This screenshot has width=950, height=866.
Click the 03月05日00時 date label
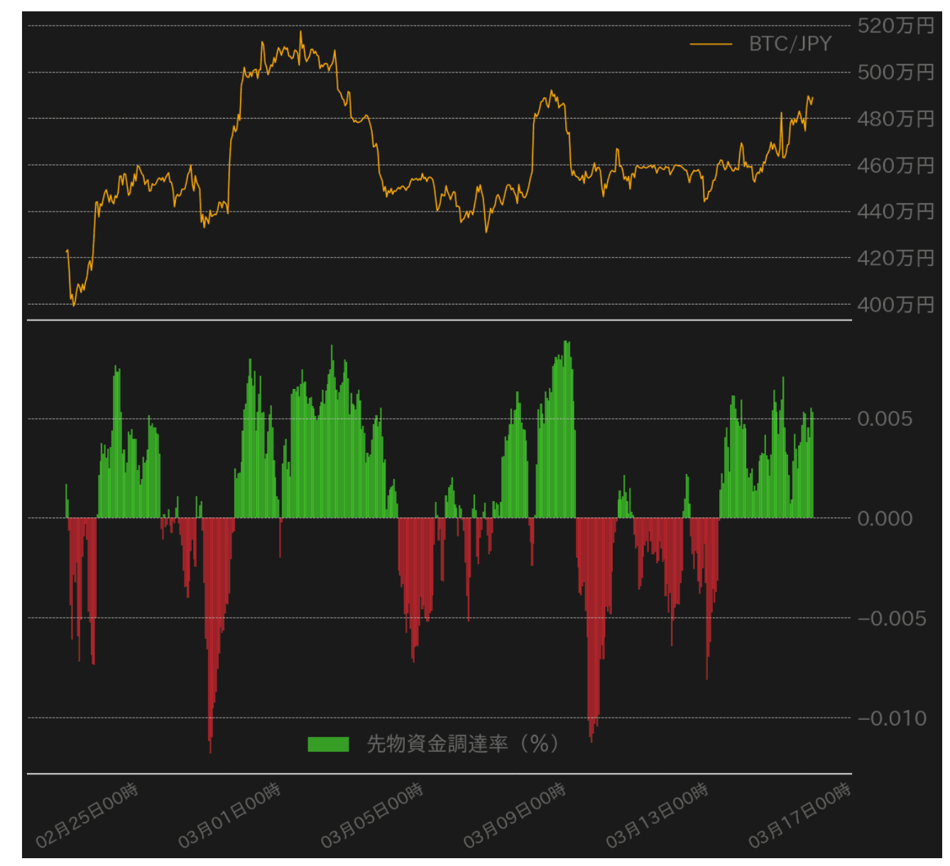click(373, 816)
